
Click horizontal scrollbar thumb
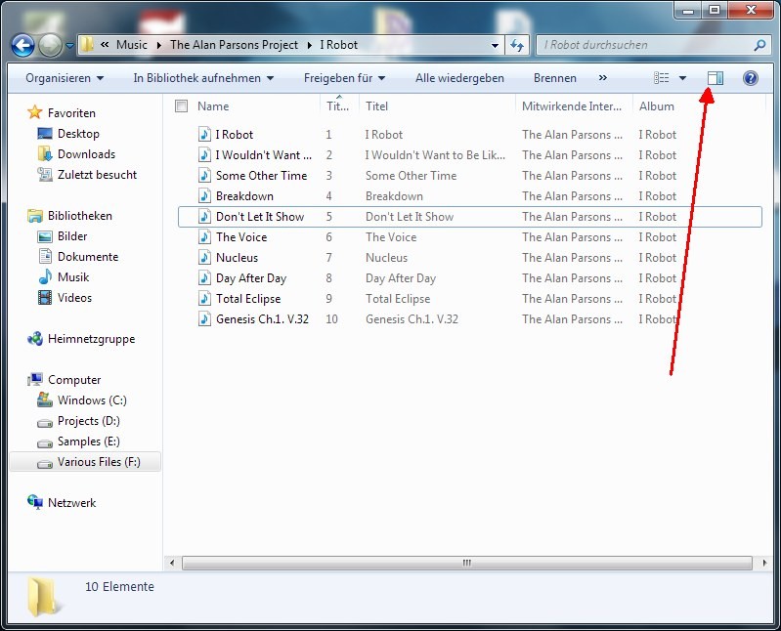tap(466, 563)
